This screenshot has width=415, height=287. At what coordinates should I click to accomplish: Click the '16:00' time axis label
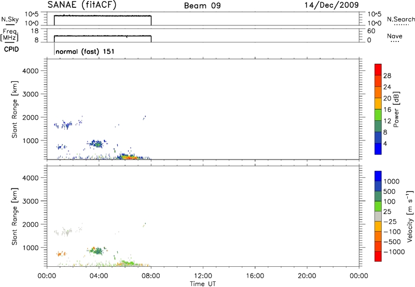pos(255,276)
